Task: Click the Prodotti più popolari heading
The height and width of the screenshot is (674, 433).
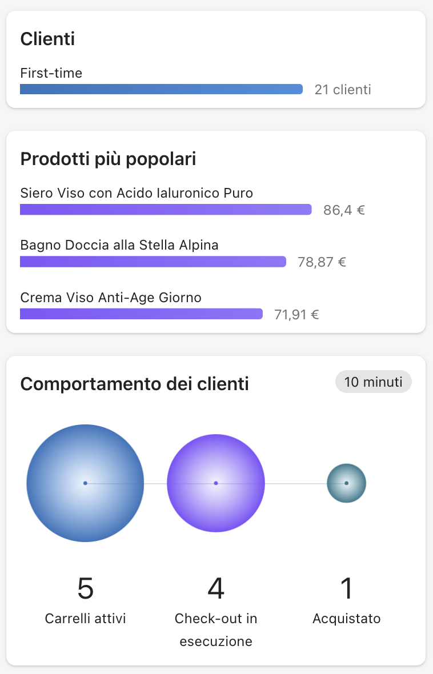Action: [x=108, y=159]
